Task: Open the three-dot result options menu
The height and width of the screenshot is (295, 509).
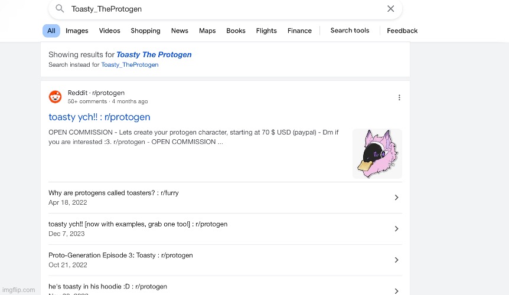Action: (399, 97)
